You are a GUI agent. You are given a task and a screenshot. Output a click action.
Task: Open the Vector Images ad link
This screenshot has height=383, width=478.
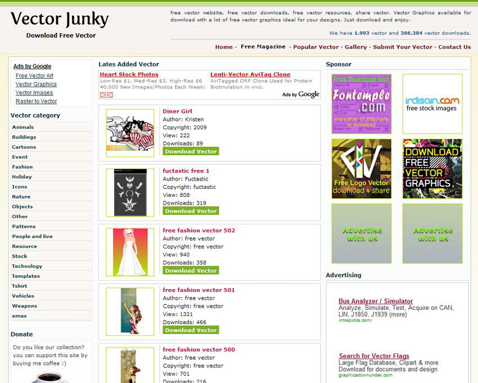point(34,93)
